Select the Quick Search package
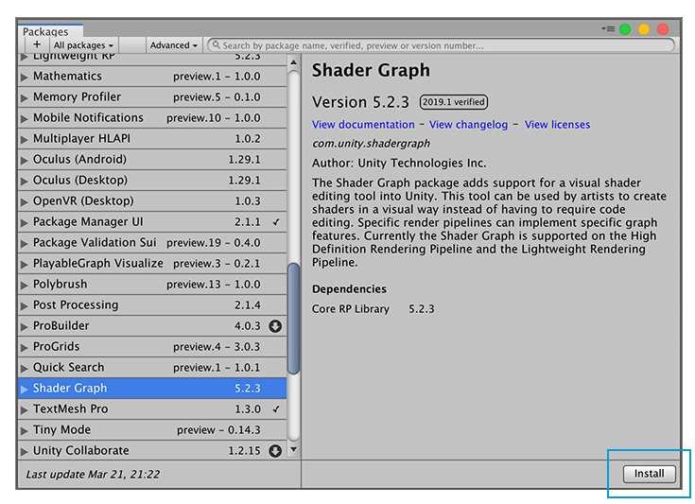The height and width of the screenshot is (504, 695). 152,368
